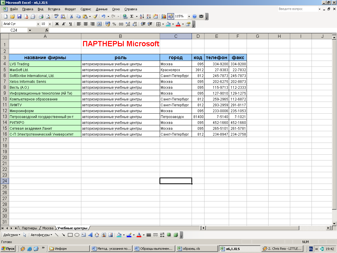Create a new blank workbook
The height and width of the screenshot is (253, 337).
click(6, 16)
